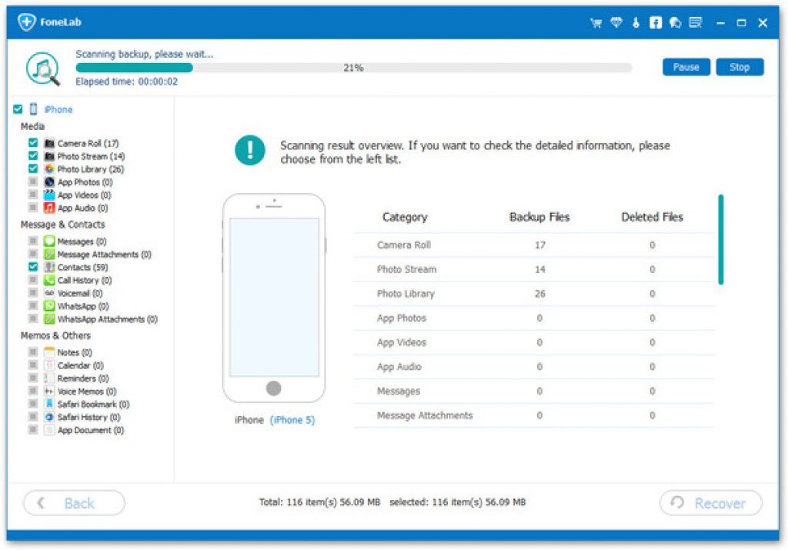Click the scanning magnifier icon
Viewport: 788px width, 550px height.
[x=43, y=68]
